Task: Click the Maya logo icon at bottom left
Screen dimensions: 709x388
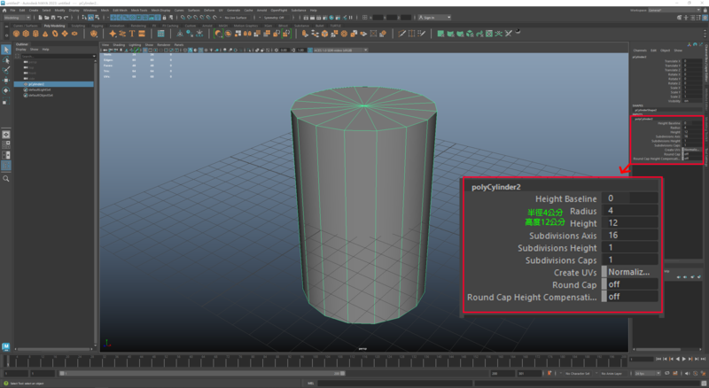Action: tap(6, 346)
